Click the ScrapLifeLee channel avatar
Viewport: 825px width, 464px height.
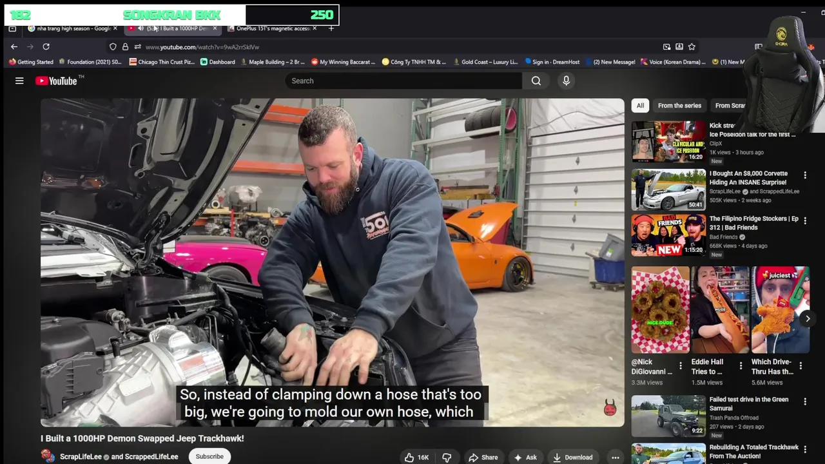[x=48, y=456]
